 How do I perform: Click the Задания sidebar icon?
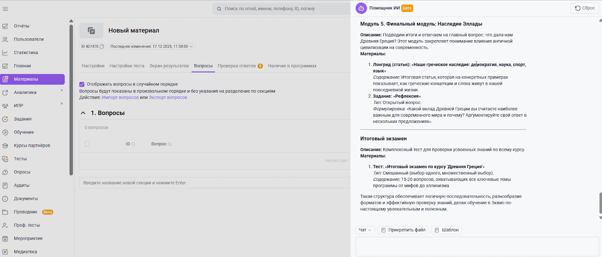[x=5, y=119]
